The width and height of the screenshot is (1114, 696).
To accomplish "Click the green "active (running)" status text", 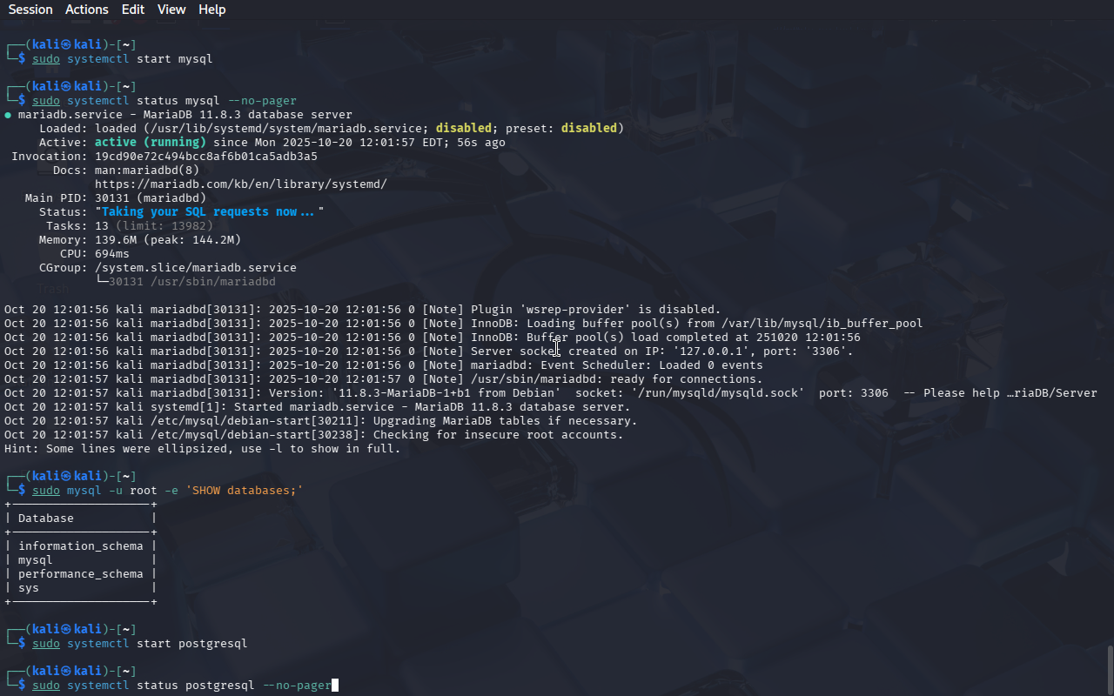I will click(x=150, y=143).
